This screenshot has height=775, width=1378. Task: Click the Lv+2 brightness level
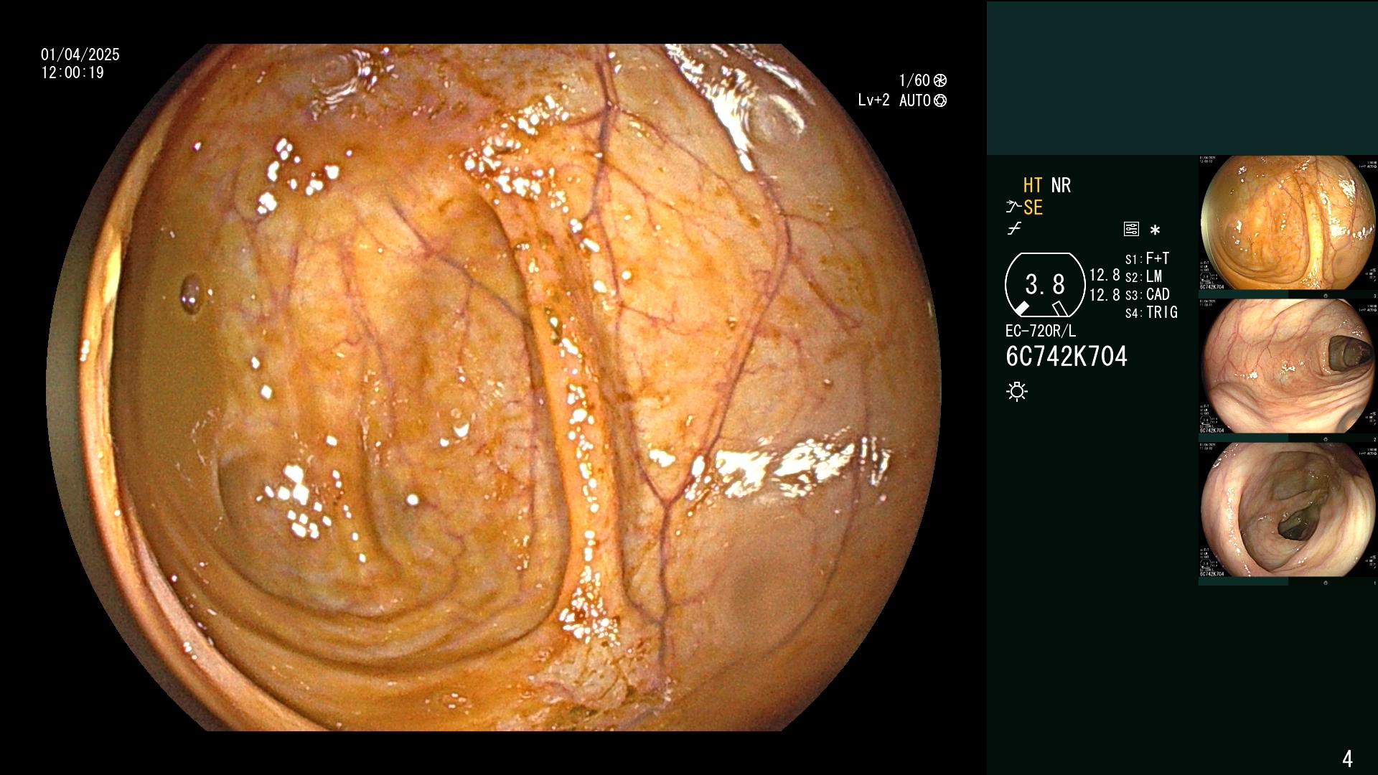[873, 100]
